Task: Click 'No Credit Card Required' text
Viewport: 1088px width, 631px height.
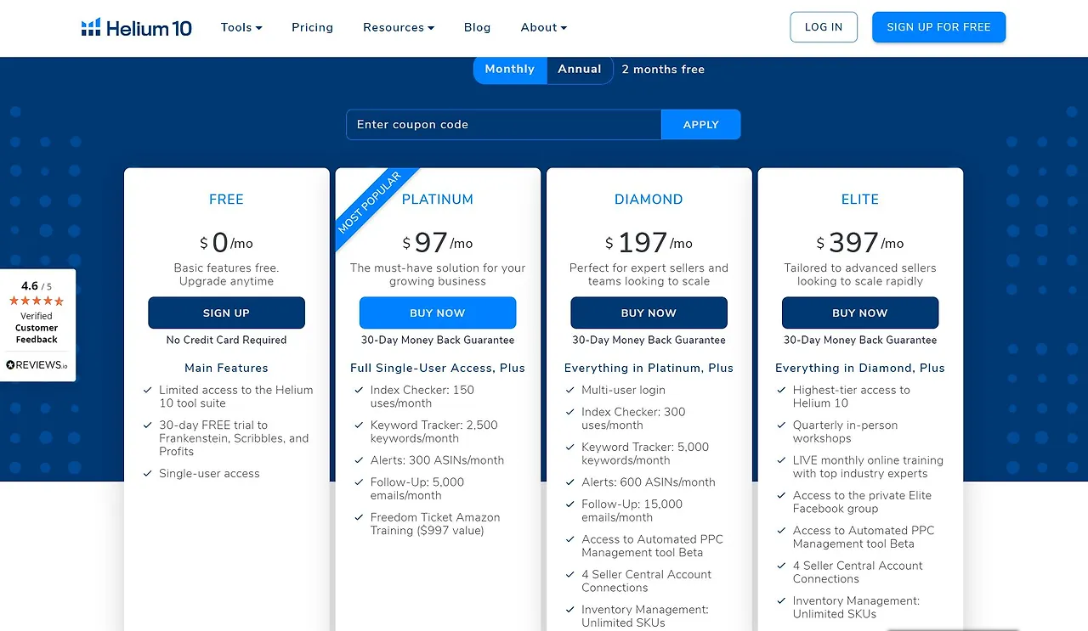Action: tap(226, 341)
